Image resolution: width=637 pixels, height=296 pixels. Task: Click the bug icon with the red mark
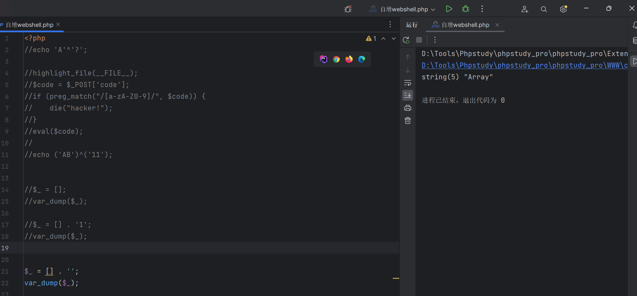(348, 9)
